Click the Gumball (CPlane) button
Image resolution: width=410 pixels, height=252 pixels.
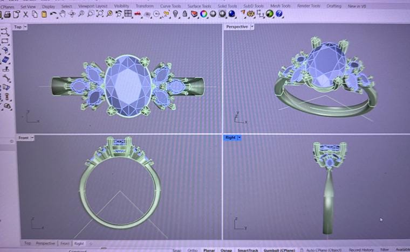[x=279, y=250]
